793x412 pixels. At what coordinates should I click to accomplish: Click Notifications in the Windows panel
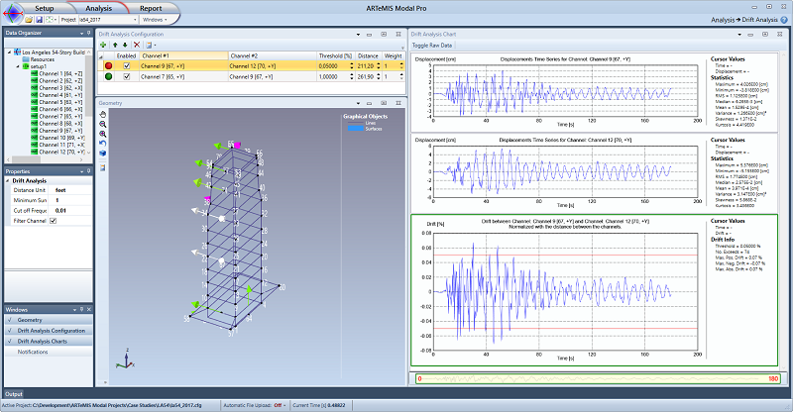(35, 352)
